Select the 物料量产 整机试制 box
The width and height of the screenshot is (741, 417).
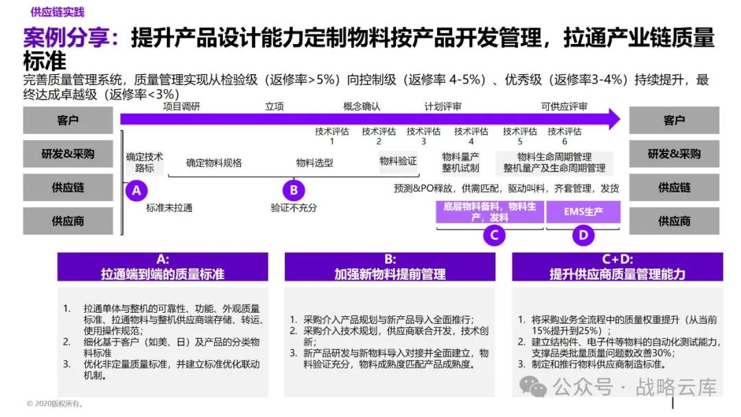point(460,163)
